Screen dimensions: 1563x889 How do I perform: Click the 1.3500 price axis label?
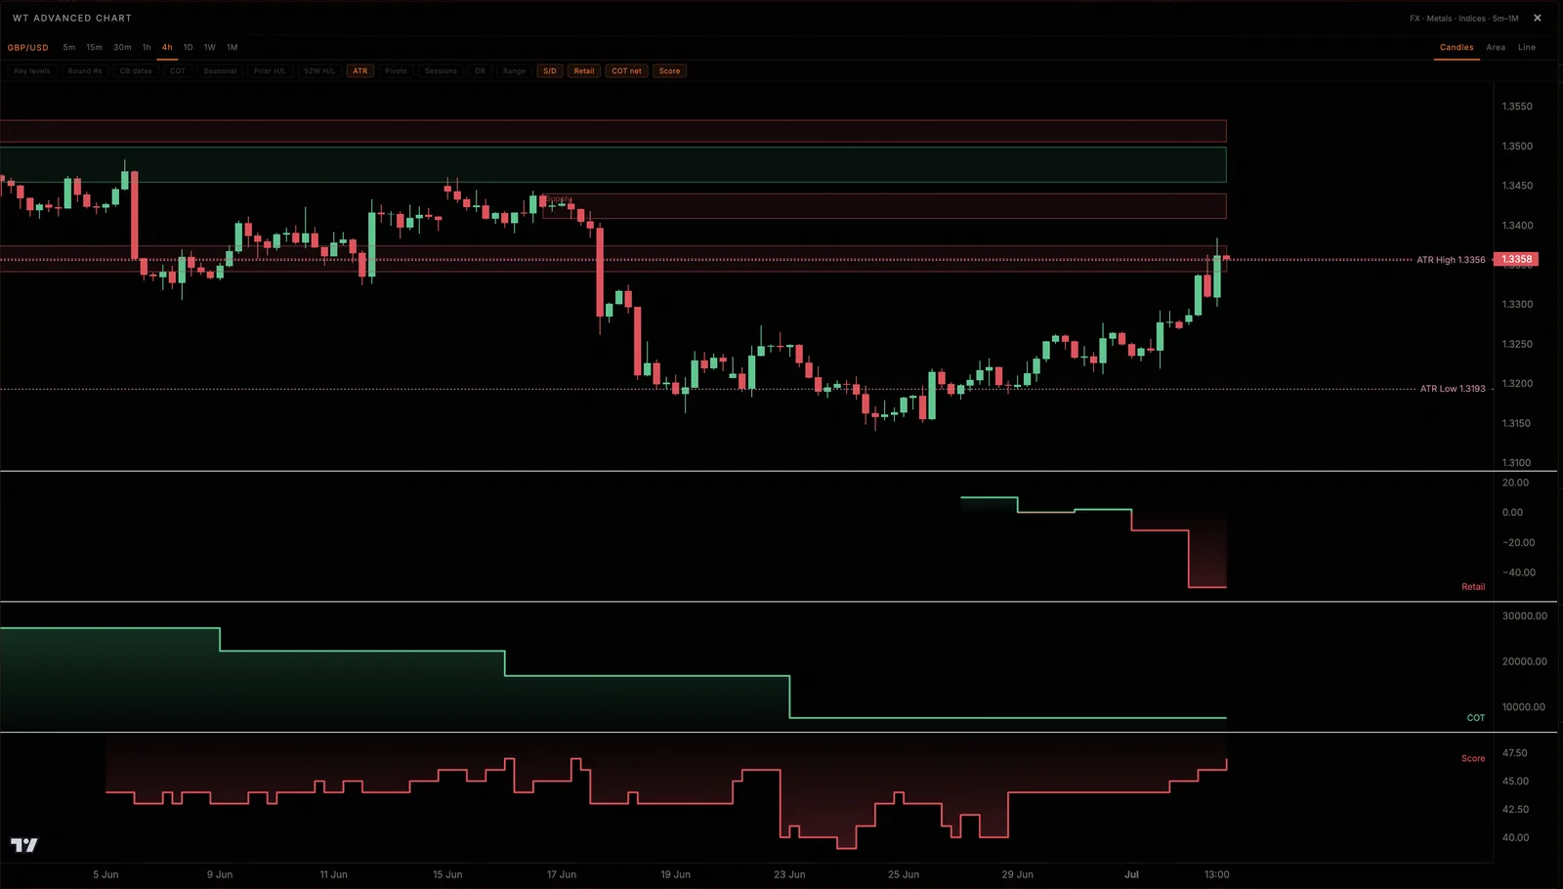point(1517,147)
